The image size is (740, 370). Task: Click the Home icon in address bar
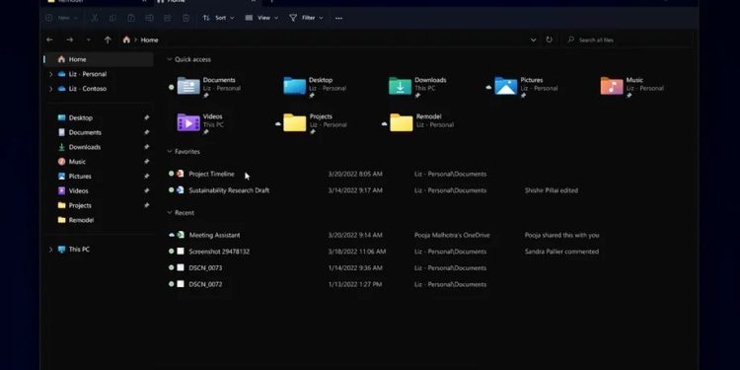[126, 39]
